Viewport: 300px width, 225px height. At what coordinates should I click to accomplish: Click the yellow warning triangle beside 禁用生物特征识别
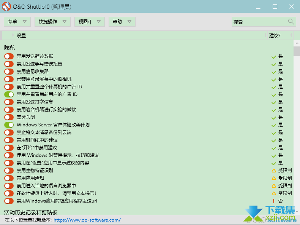tap(274, 171)
